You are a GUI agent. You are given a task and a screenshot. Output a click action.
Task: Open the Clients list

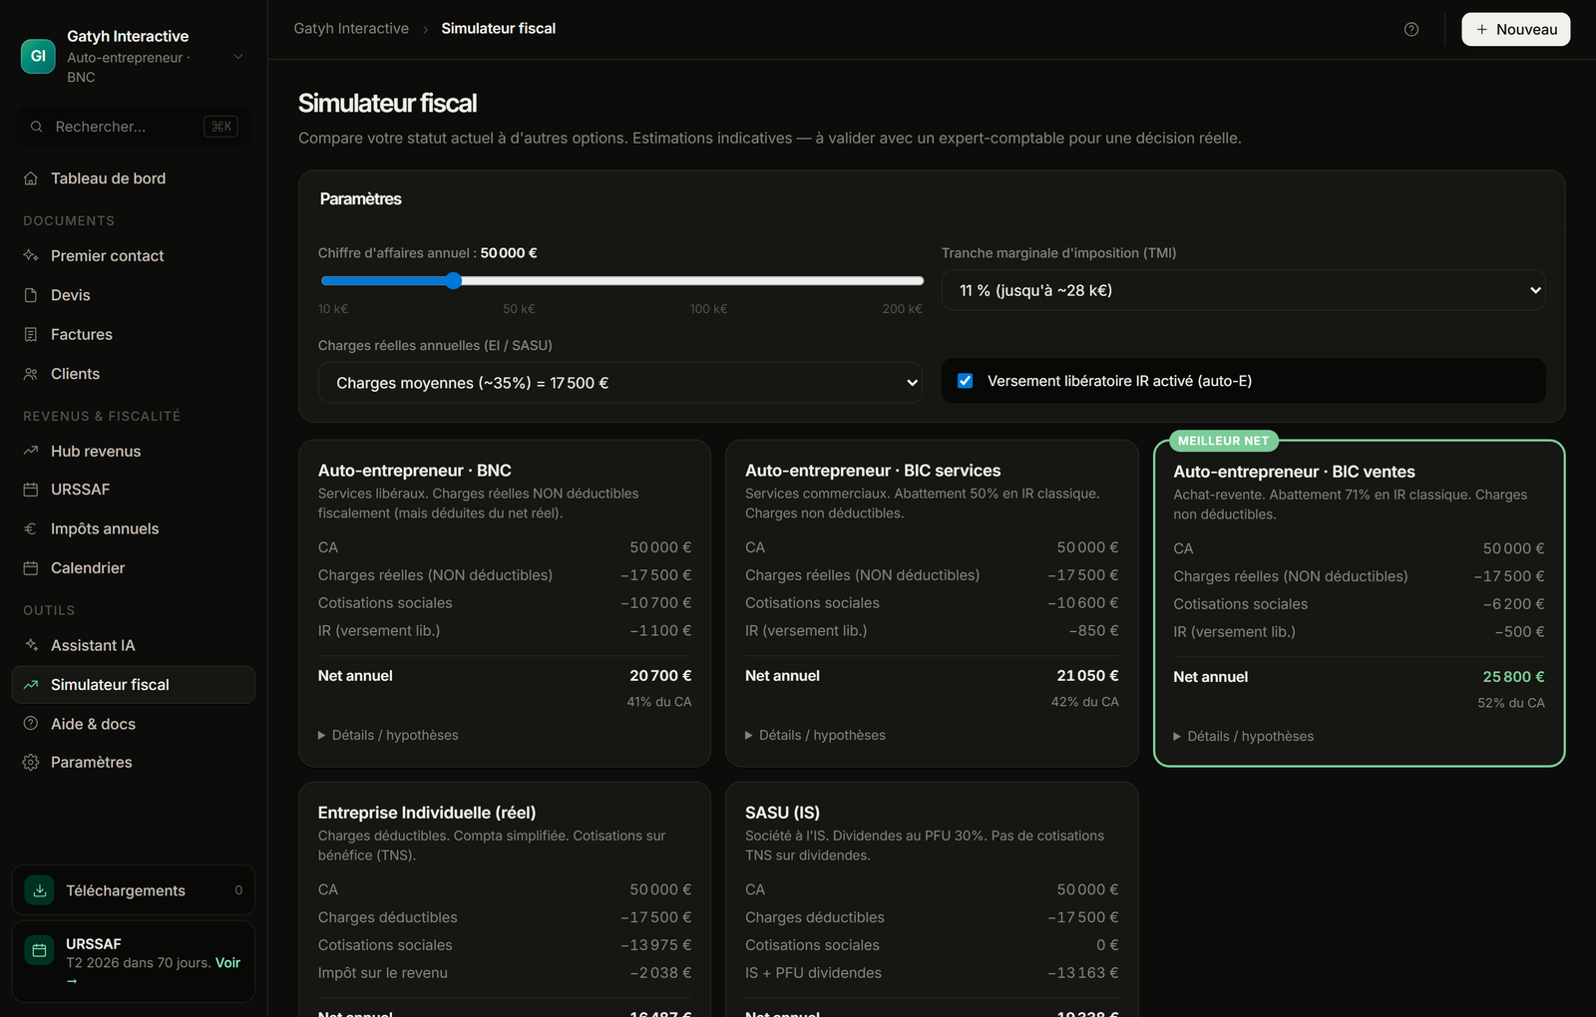point(133,374)
